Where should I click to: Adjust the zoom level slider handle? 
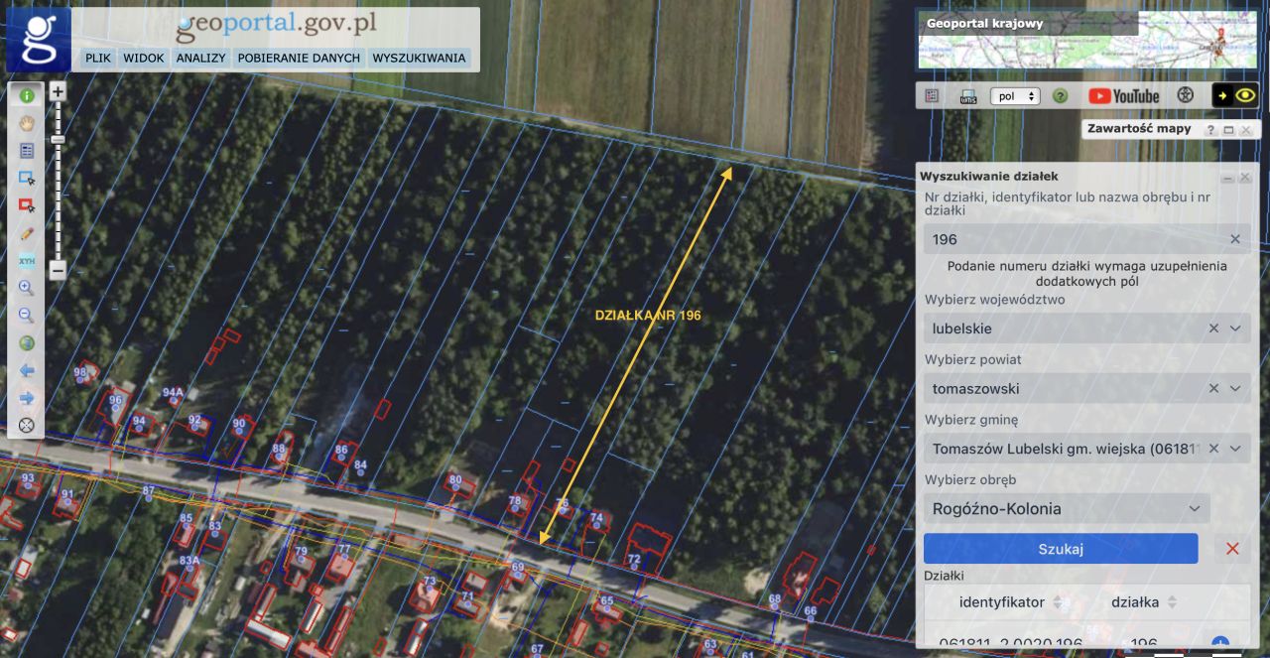point(58,140)
